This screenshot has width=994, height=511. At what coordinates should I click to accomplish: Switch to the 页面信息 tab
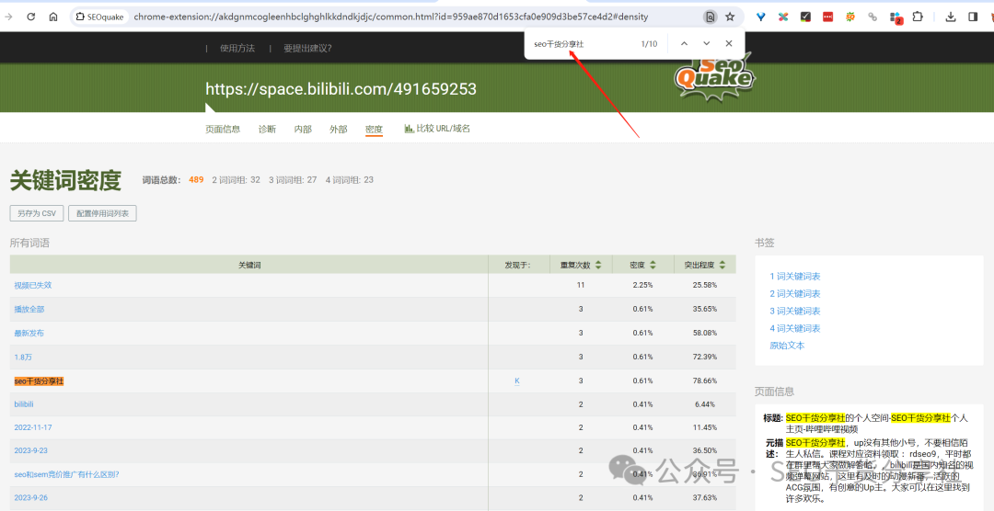[x=223, y=129]
